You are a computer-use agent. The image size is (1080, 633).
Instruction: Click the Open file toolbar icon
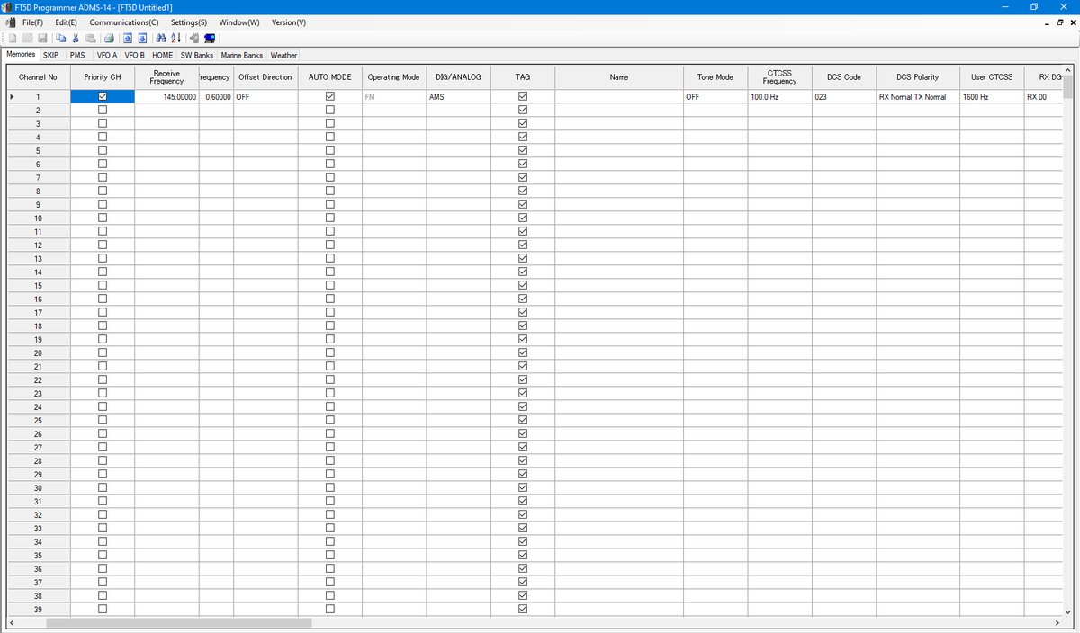(x=27, y=38)
